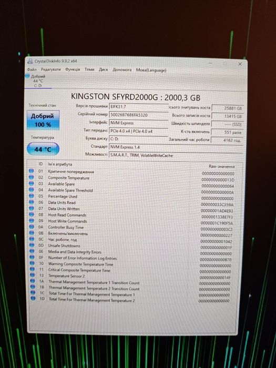
Task: Click the status orb for Data Units Written
Action: 32,208
